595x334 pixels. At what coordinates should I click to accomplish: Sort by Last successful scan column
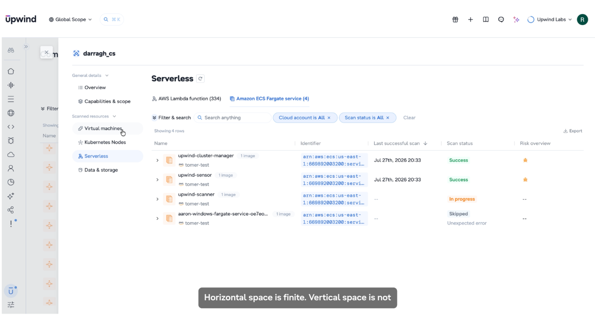[400, 143]
